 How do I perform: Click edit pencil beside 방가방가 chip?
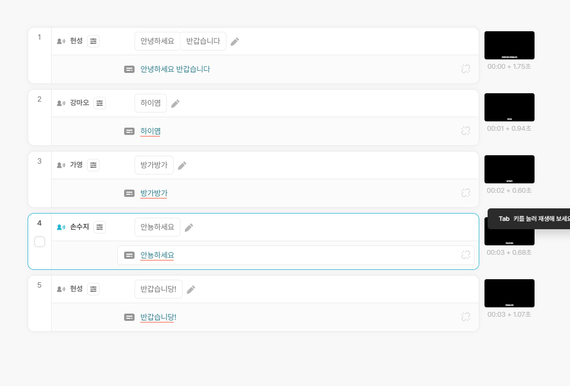tap(182, 166)
